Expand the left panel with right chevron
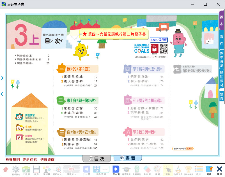The width and height of the screenshot is (225, 177). coord(2,78)
